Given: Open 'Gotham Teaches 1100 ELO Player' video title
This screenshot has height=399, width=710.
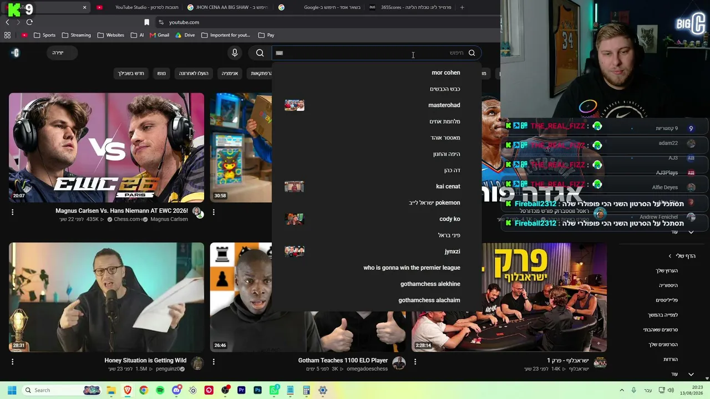Looking at the screenshot, I should click(343, 361).
